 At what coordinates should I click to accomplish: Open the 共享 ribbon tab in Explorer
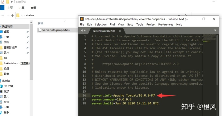coord(22,8)
